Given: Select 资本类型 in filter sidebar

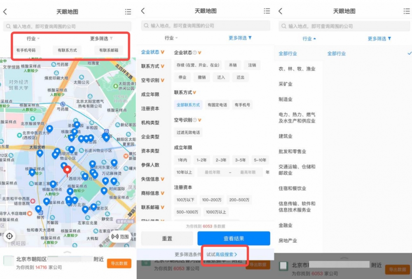Looking at the screenshot, I should (150, 151).
